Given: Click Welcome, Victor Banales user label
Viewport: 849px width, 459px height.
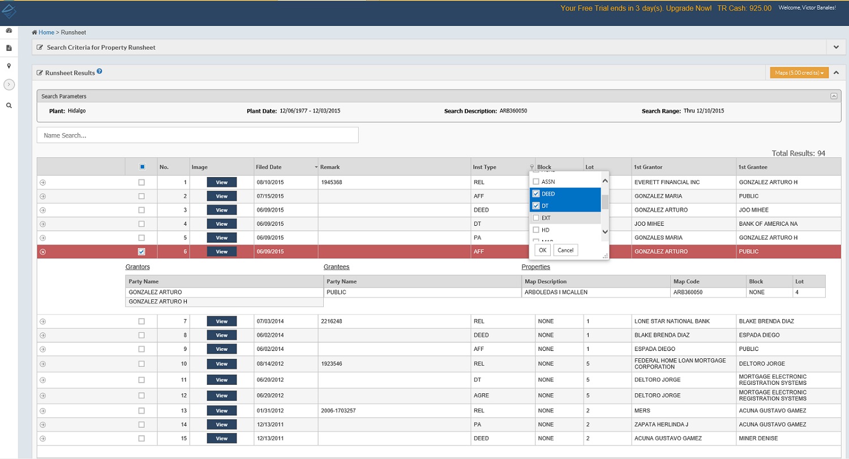Looking at the screenshot, I should click(807, 8).
